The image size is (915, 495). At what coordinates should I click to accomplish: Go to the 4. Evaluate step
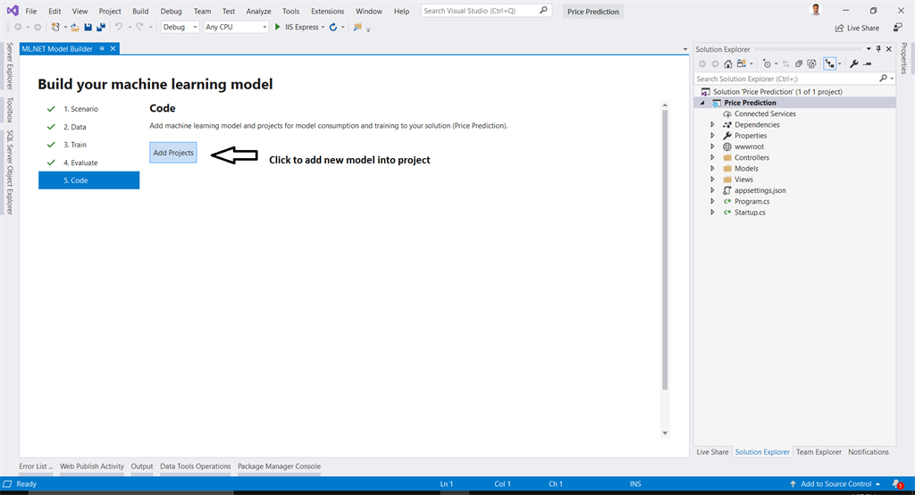tap(80, 163)
